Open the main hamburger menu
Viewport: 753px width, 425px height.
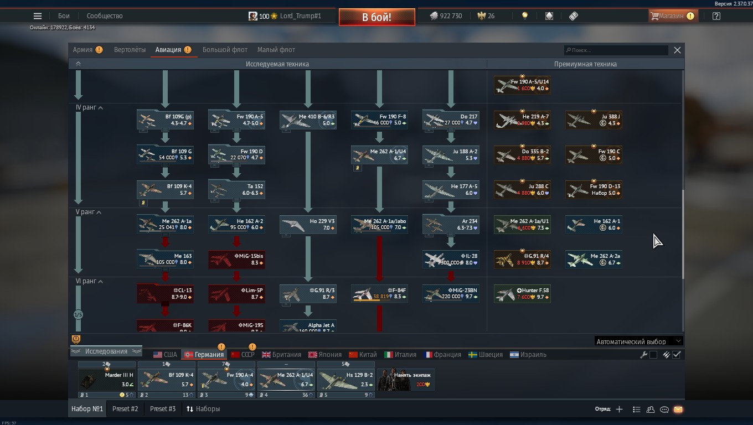coord(38,16)
